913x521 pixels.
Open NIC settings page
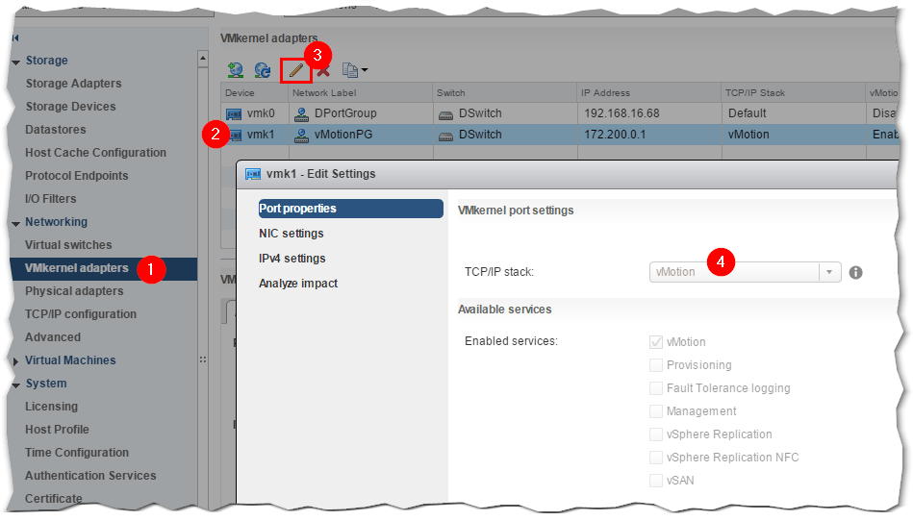292,234
